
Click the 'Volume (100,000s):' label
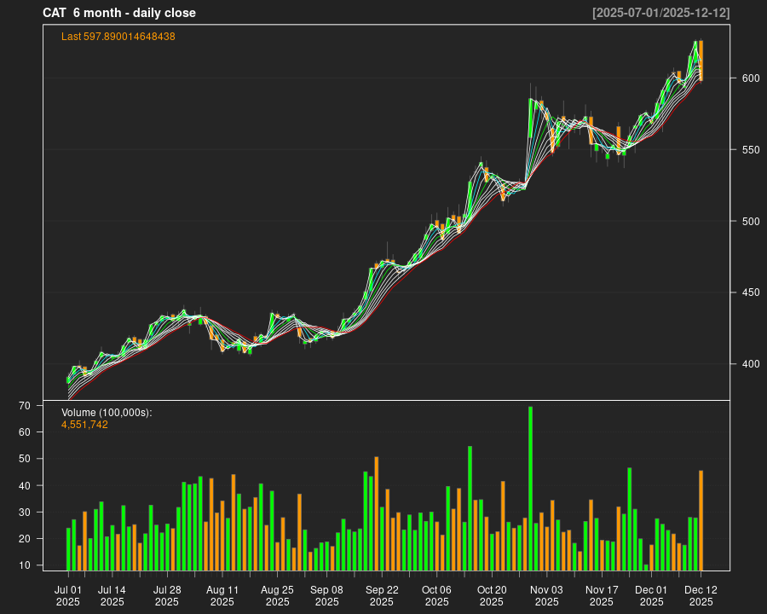click(107, 413)
